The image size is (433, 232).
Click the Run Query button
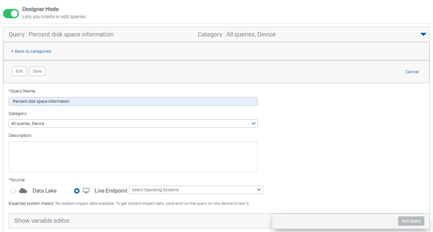point(411,221)
